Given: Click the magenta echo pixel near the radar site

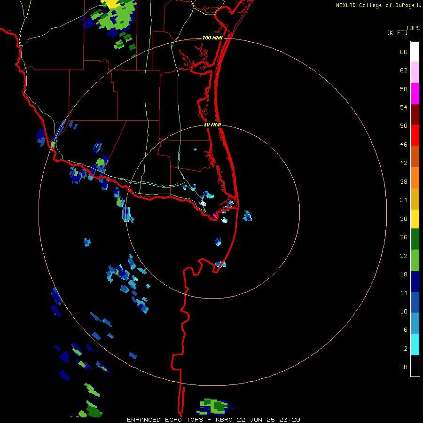Looking at the screenshot, I should 215,215.
